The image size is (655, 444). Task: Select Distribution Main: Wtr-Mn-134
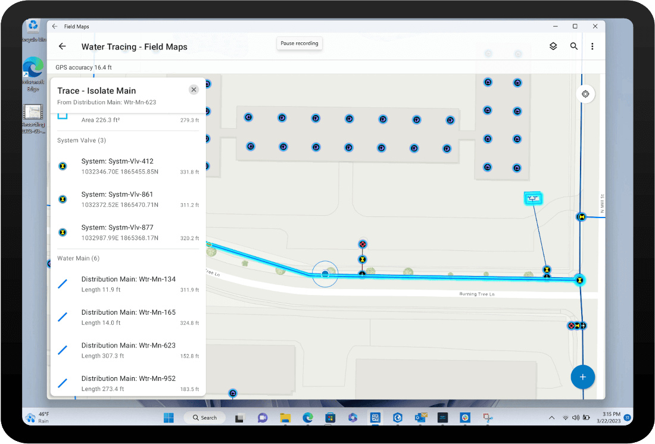pos(128,284)
